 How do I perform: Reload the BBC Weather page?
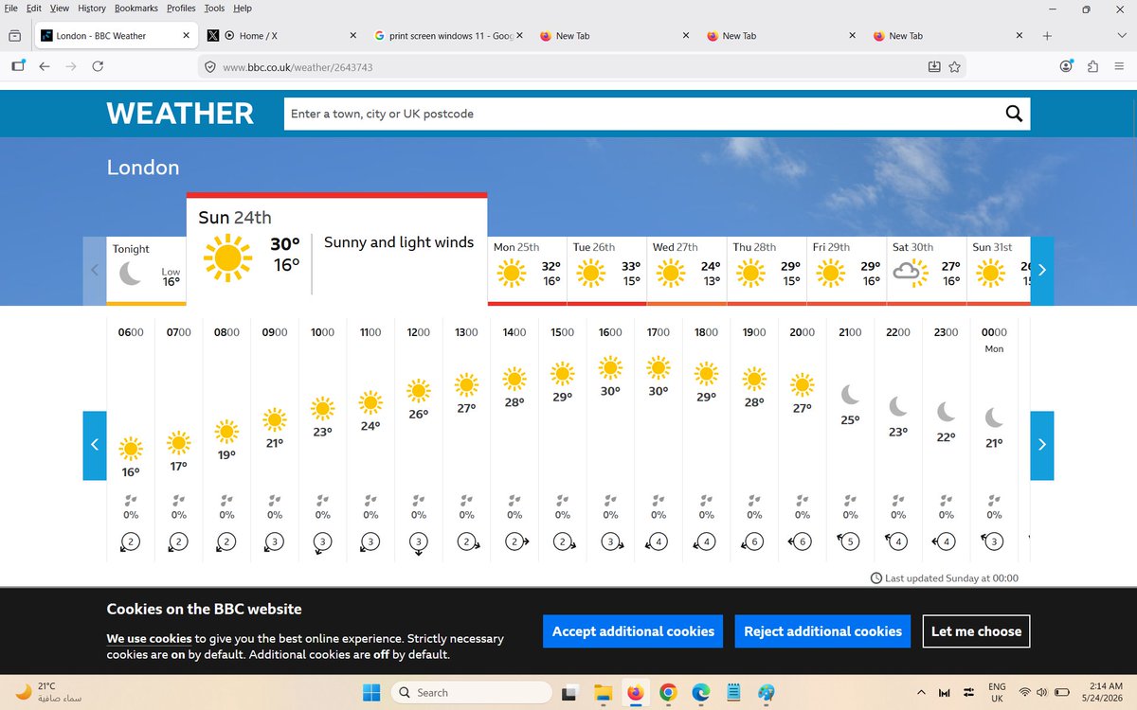click(x=98, y=66)
